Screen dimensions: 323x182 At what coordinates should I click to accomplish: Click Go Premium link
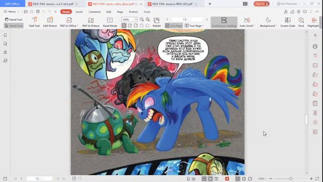pos(287,4)
